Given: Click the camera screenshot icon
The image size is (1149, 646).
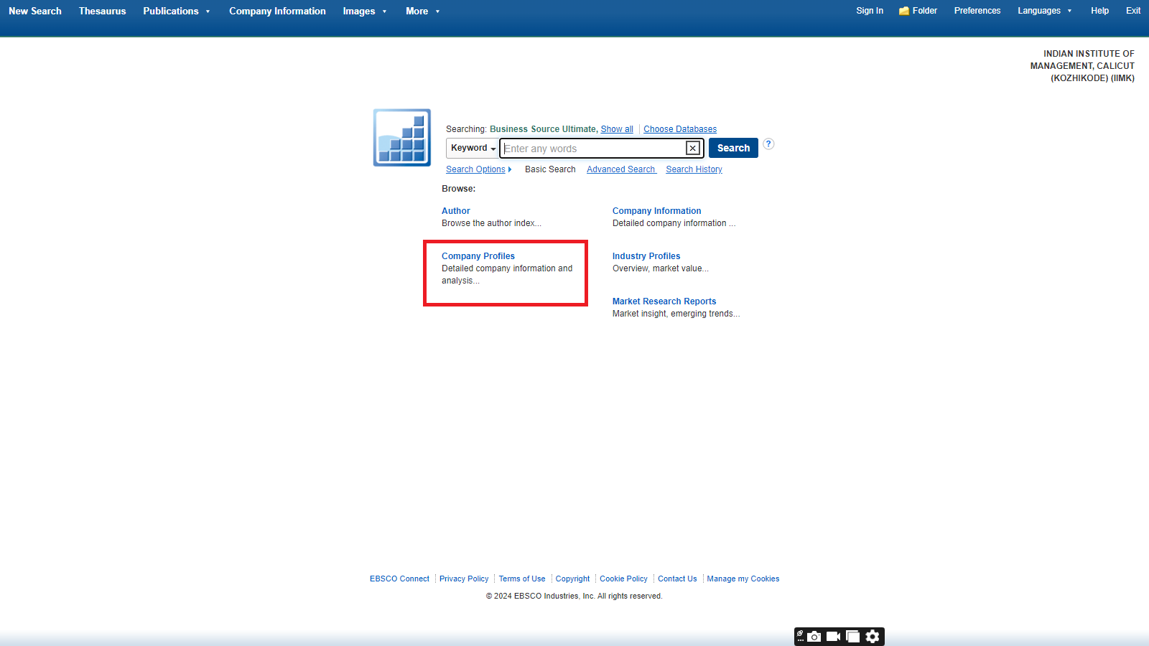Looking at the screenshot, I should (814, 637).
